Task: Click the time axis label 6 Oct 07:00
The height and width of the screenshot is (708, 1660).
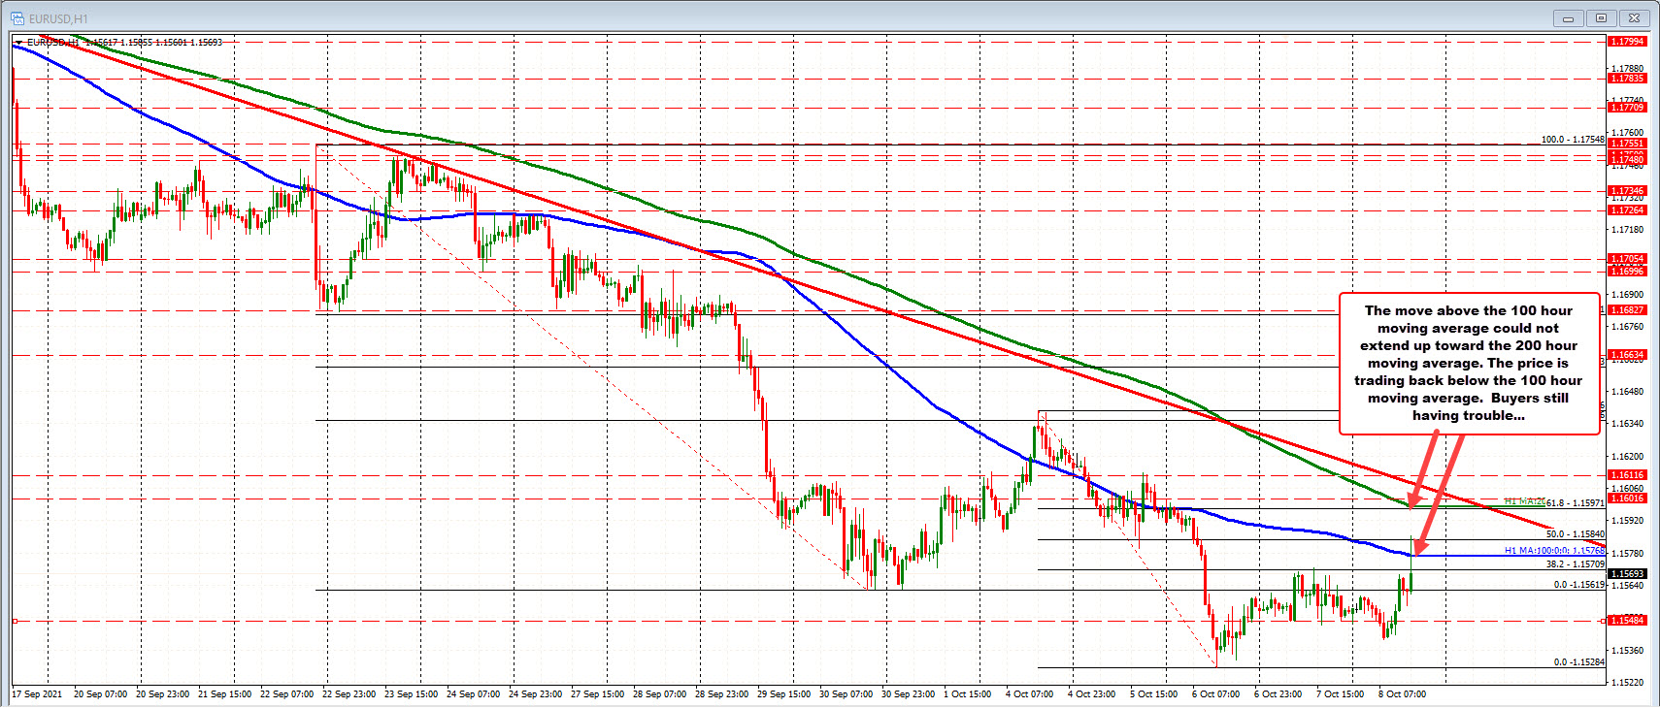Action: click(x=1215, y=694)
